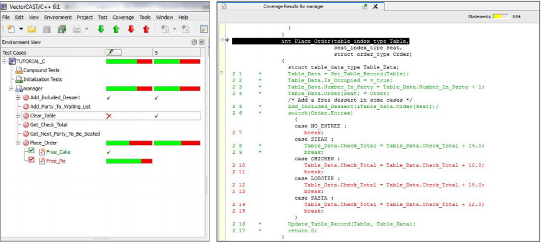Close the Coverage Results for manager tab
541x243 pixels.
click(376, 6)
